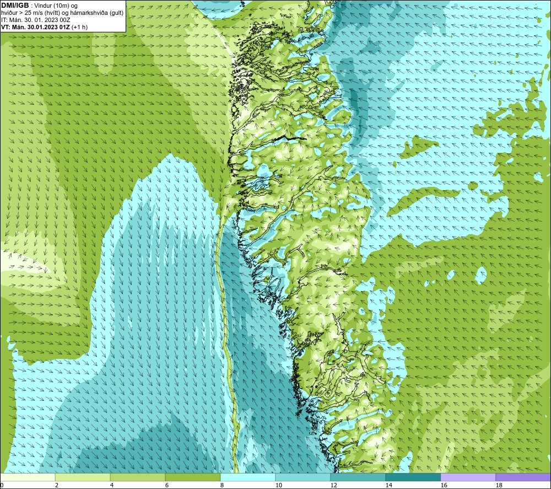551x489 pixels.
Task: Click the legend value label "14"
Action: [x=388, y=485]
